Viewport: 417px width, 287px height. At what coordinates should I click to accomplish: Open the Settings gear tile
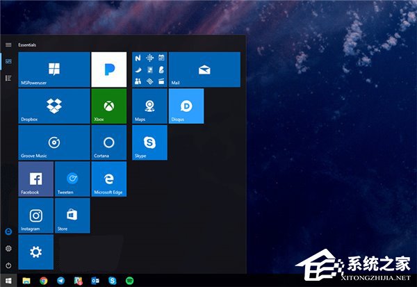coord(36,252)
